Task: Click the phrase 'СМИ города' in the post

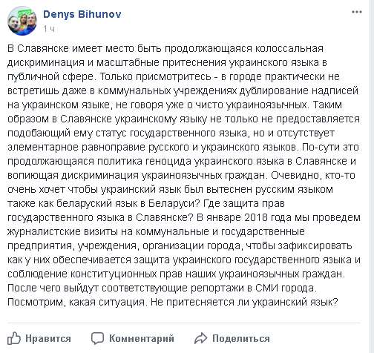Action: (x=284, y=288)
